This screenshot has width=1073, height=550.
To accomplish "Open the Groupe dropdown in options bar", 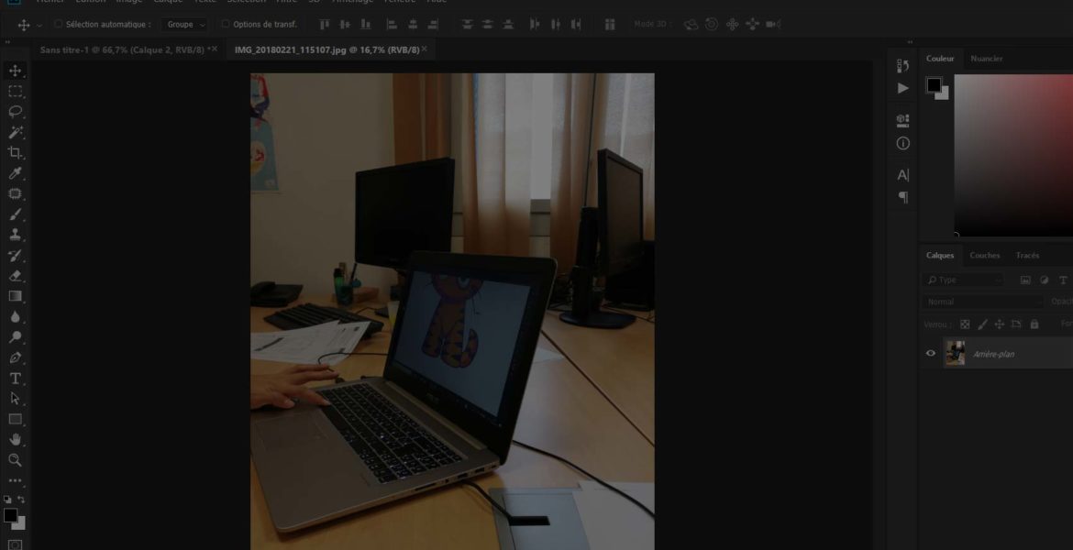I will coord(185,25).
